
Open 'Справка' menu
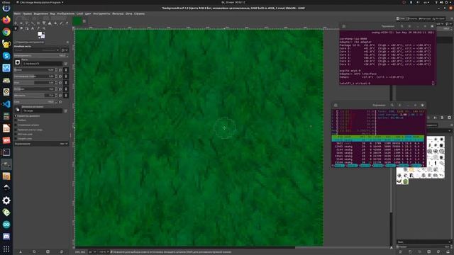pos(139,13)
